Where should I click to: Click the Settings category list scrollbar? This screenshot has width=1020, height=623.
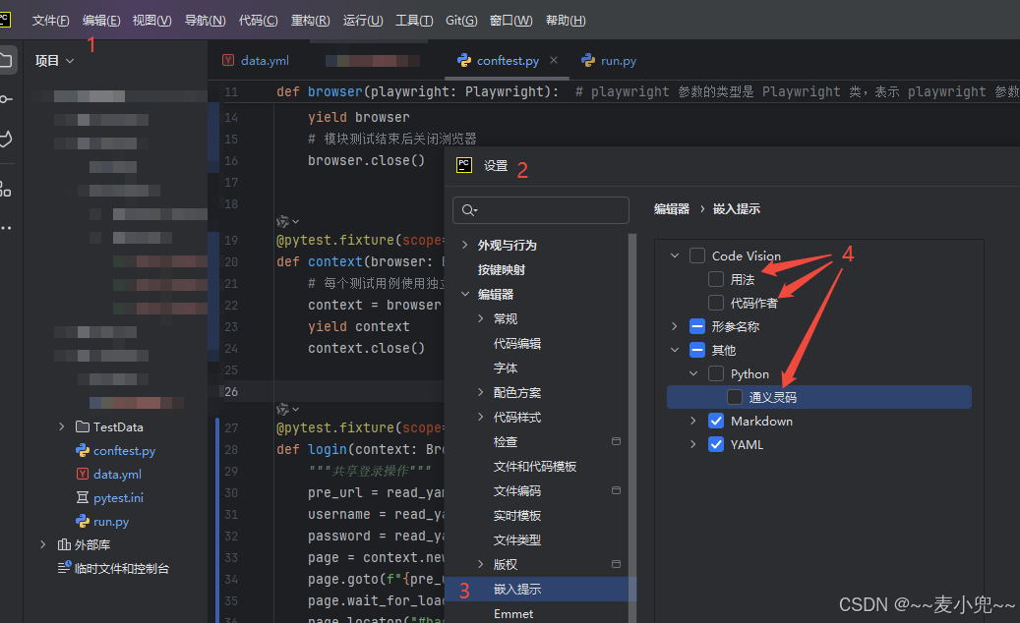(631, 428)
